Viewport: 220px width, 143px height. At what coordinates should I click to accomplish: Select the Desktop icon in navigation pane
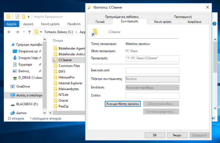15,51
